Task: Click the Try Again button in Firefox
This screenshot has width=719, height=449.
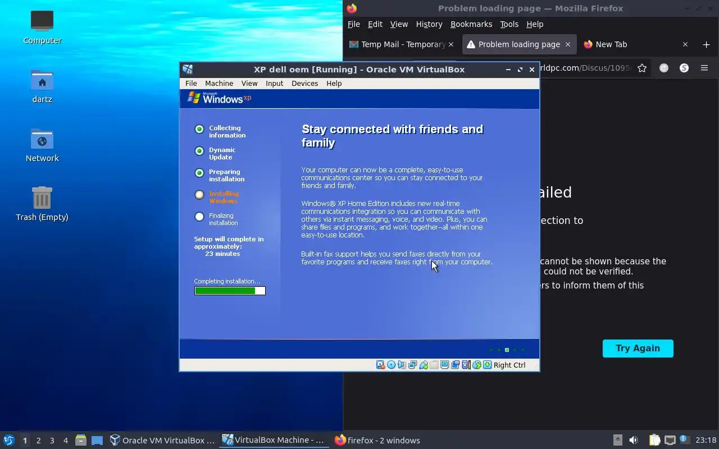Action: [x=638, y=348]
